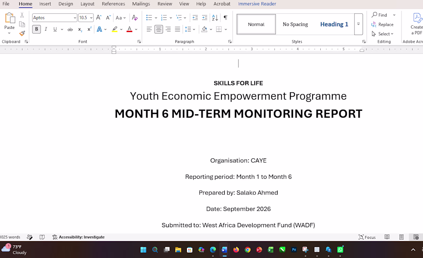This screenshot has width=423, height=258.
Task: Open Focus mode in status bar
Action: [367, 237]
